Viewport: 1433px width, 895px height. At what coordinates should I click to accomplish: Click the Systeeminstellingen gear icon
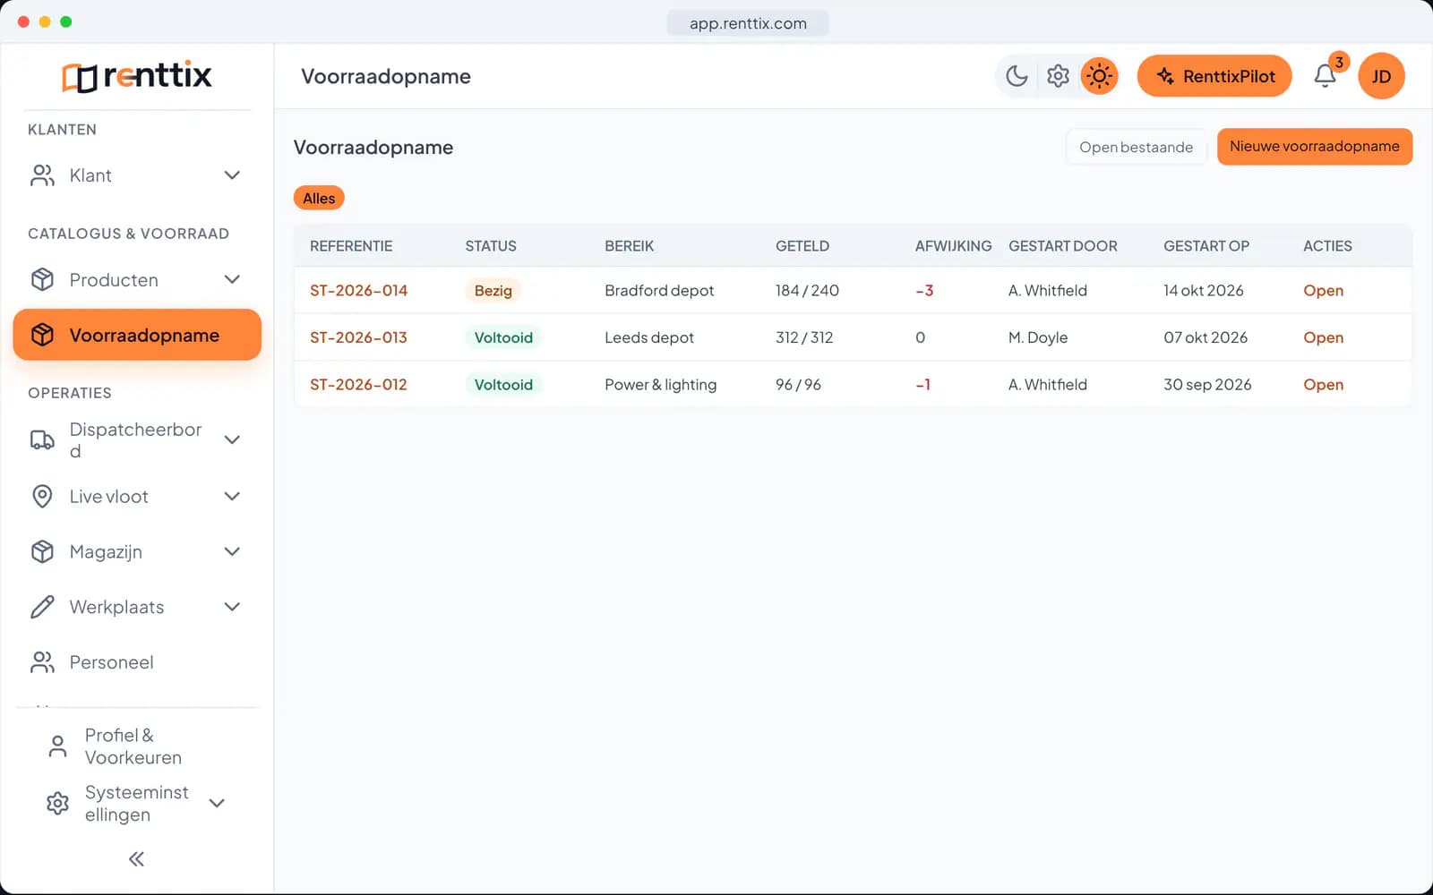(x=57, y=803)
